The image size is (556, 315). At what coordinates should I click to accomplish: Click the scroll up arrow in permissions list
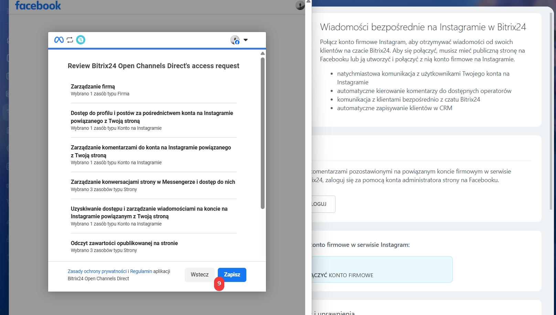coord(263,53)
